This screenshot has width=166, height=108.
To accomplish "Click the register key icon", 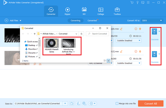I will tap(137, 2).
